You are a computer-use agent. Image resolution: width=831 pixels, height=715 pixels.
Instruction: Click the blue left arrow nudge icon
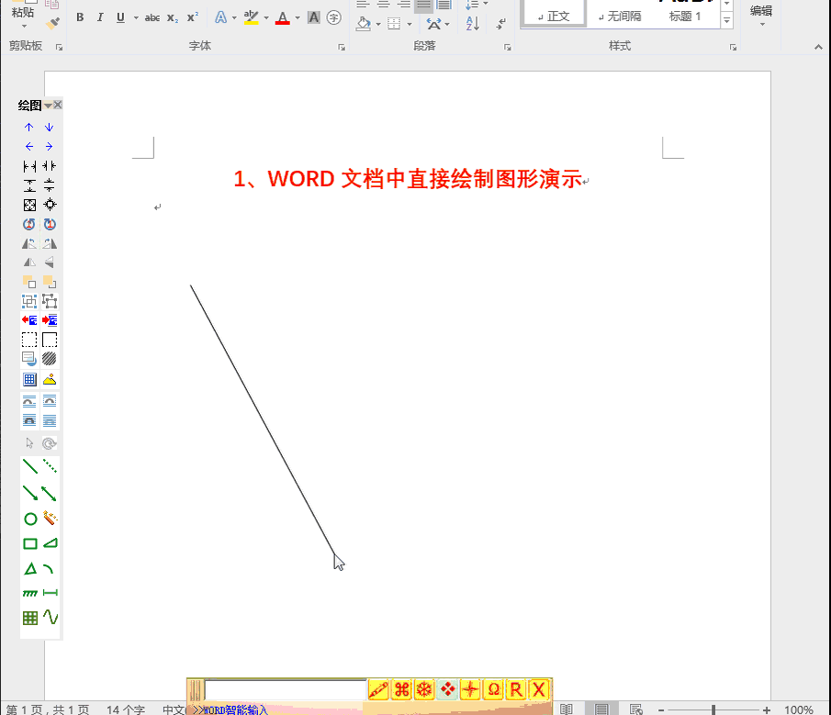point(29,146)
